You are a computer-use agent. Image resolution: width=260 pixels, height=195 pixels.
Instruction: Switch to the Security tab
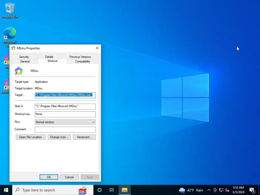click(24, 57)
